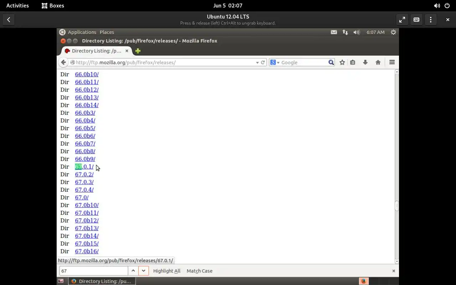This screenshot has width=456, height=285.
Task: Click Firefox icon in bottom panel tray
Action: pyautogui.click(x=363, y=281)
